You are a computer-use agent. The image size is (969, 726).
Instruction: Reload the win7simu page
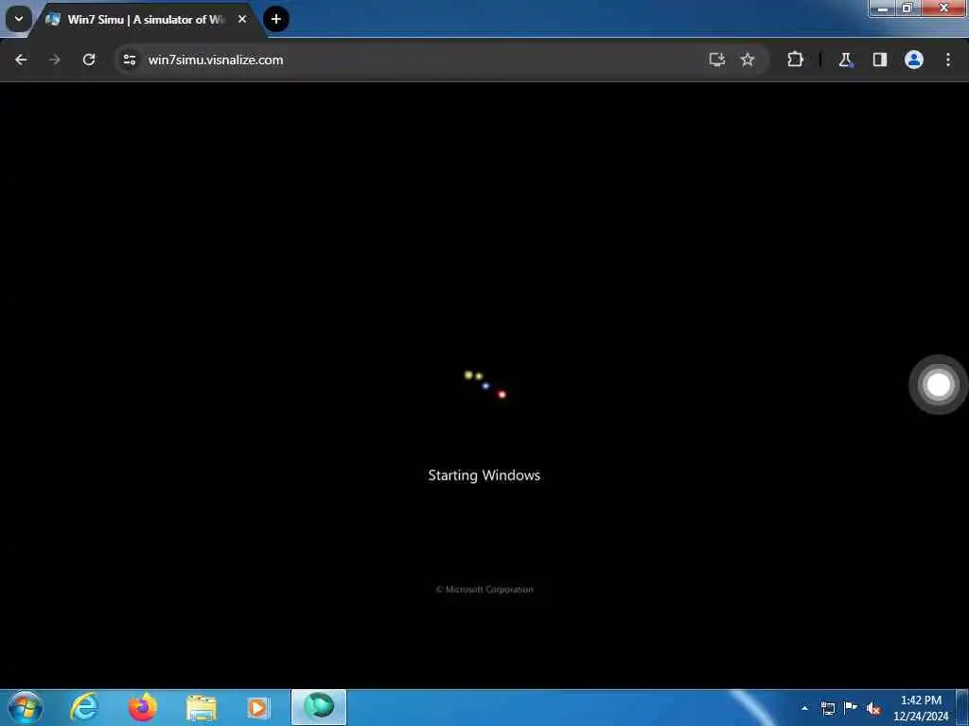tap(89, 60)
